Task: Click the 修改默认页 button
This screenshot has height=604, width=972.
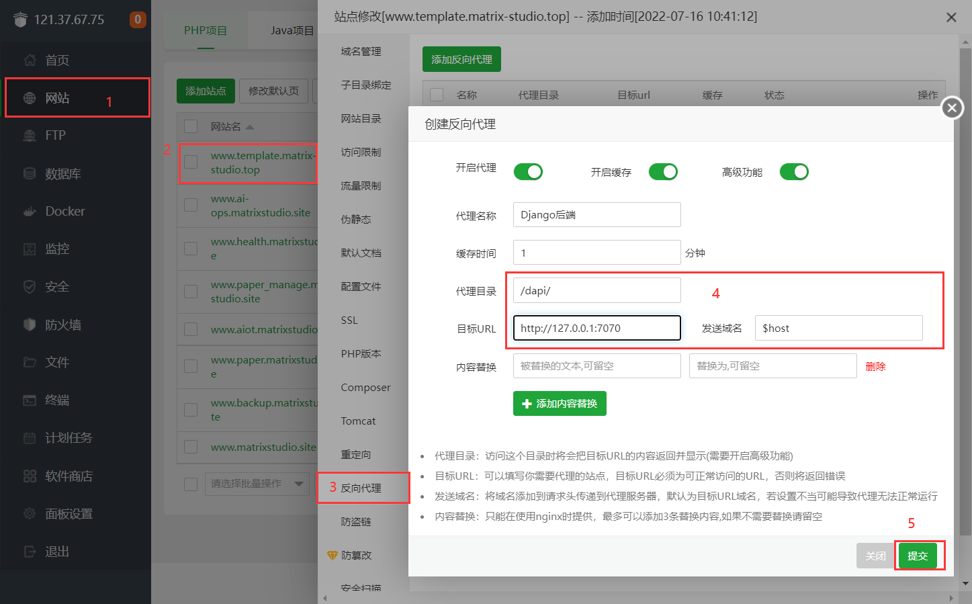Action: 273,91
